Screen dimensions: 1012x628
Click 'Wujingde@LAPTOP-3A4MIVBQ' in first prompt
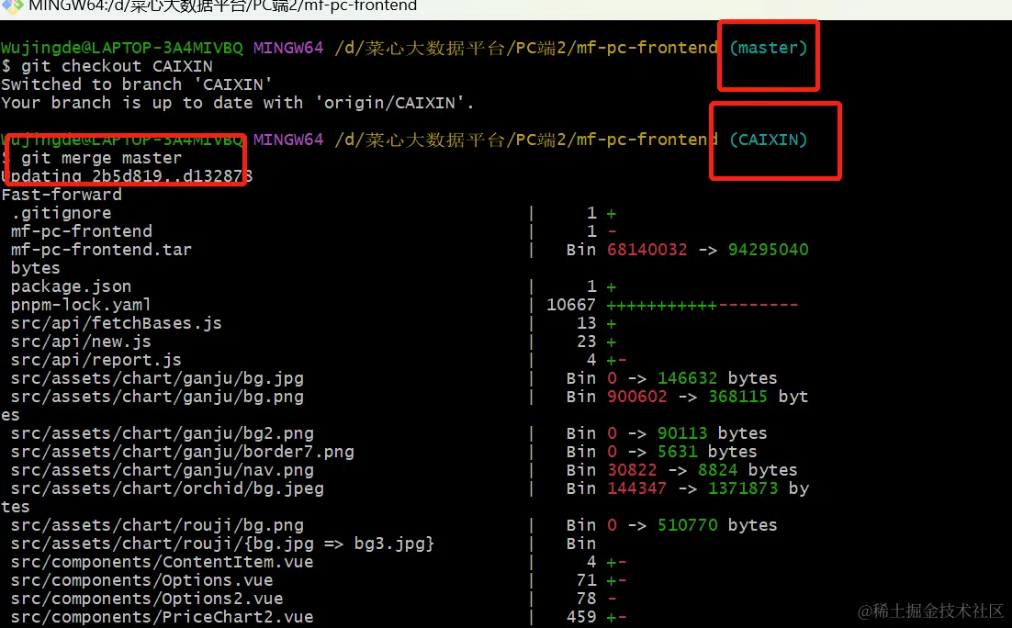point(122,48)
